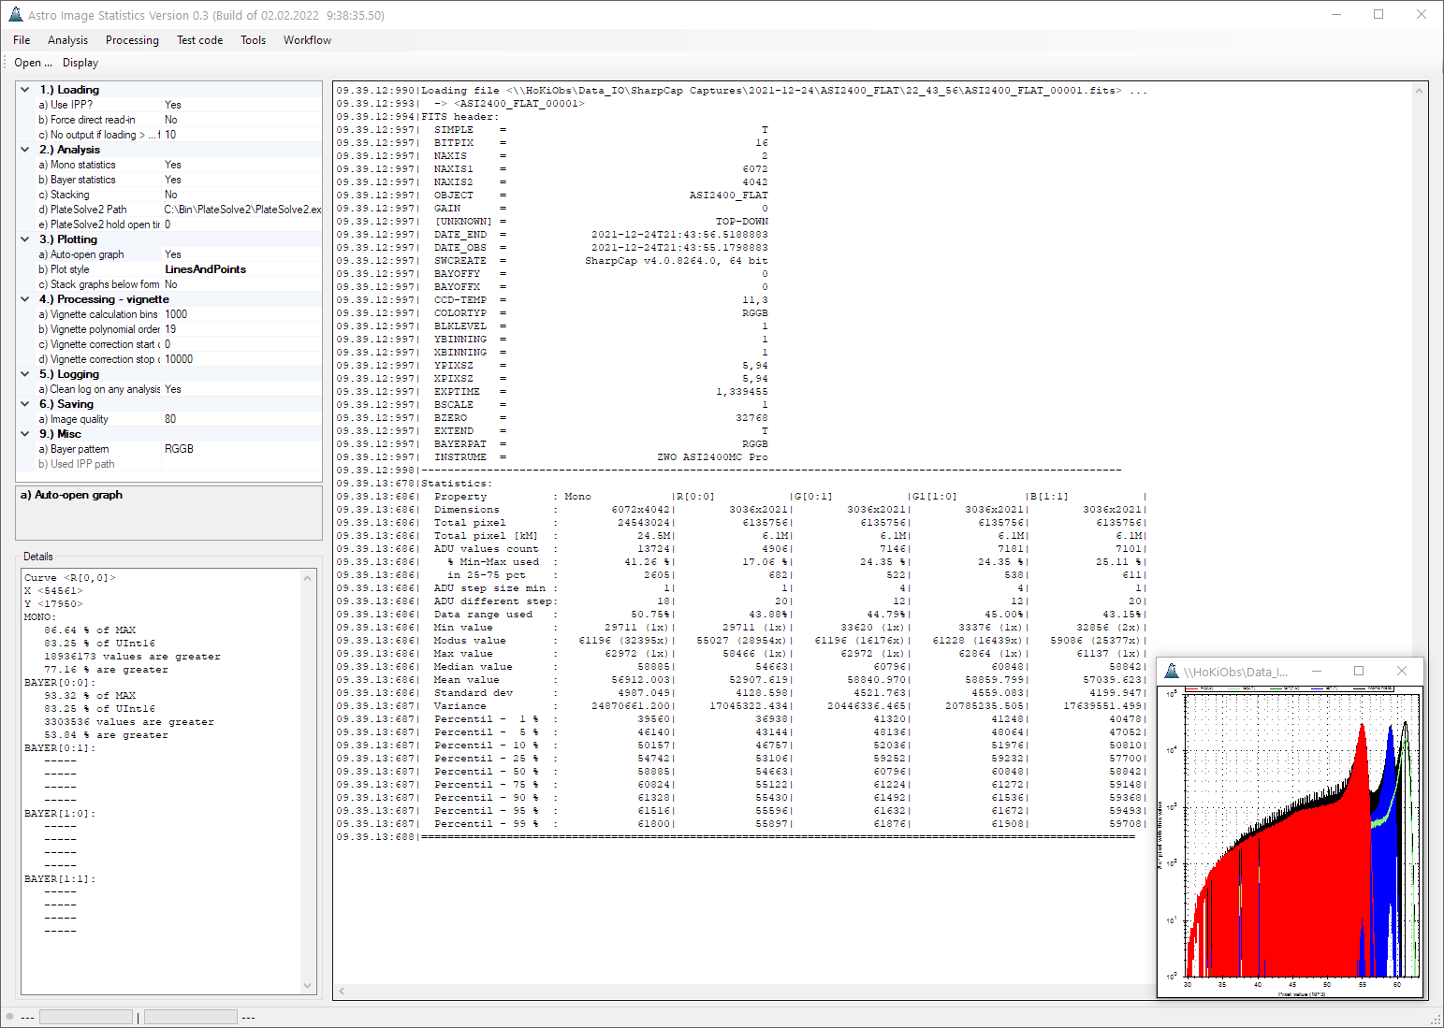Select the Clean log on any analysis Yes value
This screenshot has width=1444, height=1028.
pyautogui.click(x=241, y=389)
